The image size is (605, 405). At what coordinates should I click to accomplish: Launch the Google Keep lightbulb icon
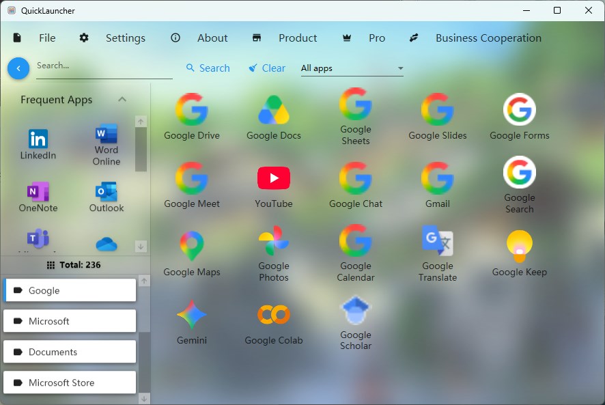[x=520, y=247]
